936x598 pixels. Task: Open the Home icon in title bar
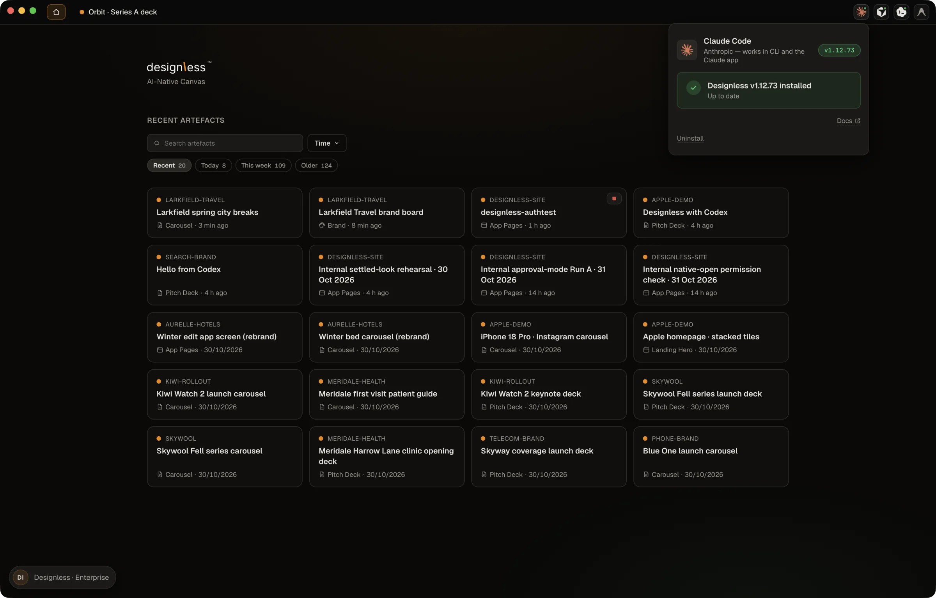56,12
